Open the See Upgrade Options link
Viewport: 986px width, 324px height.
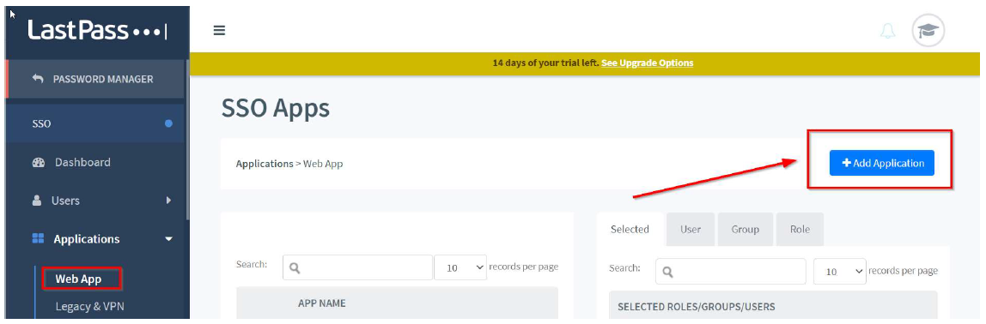pyautogui.click(x=647, y=63)
